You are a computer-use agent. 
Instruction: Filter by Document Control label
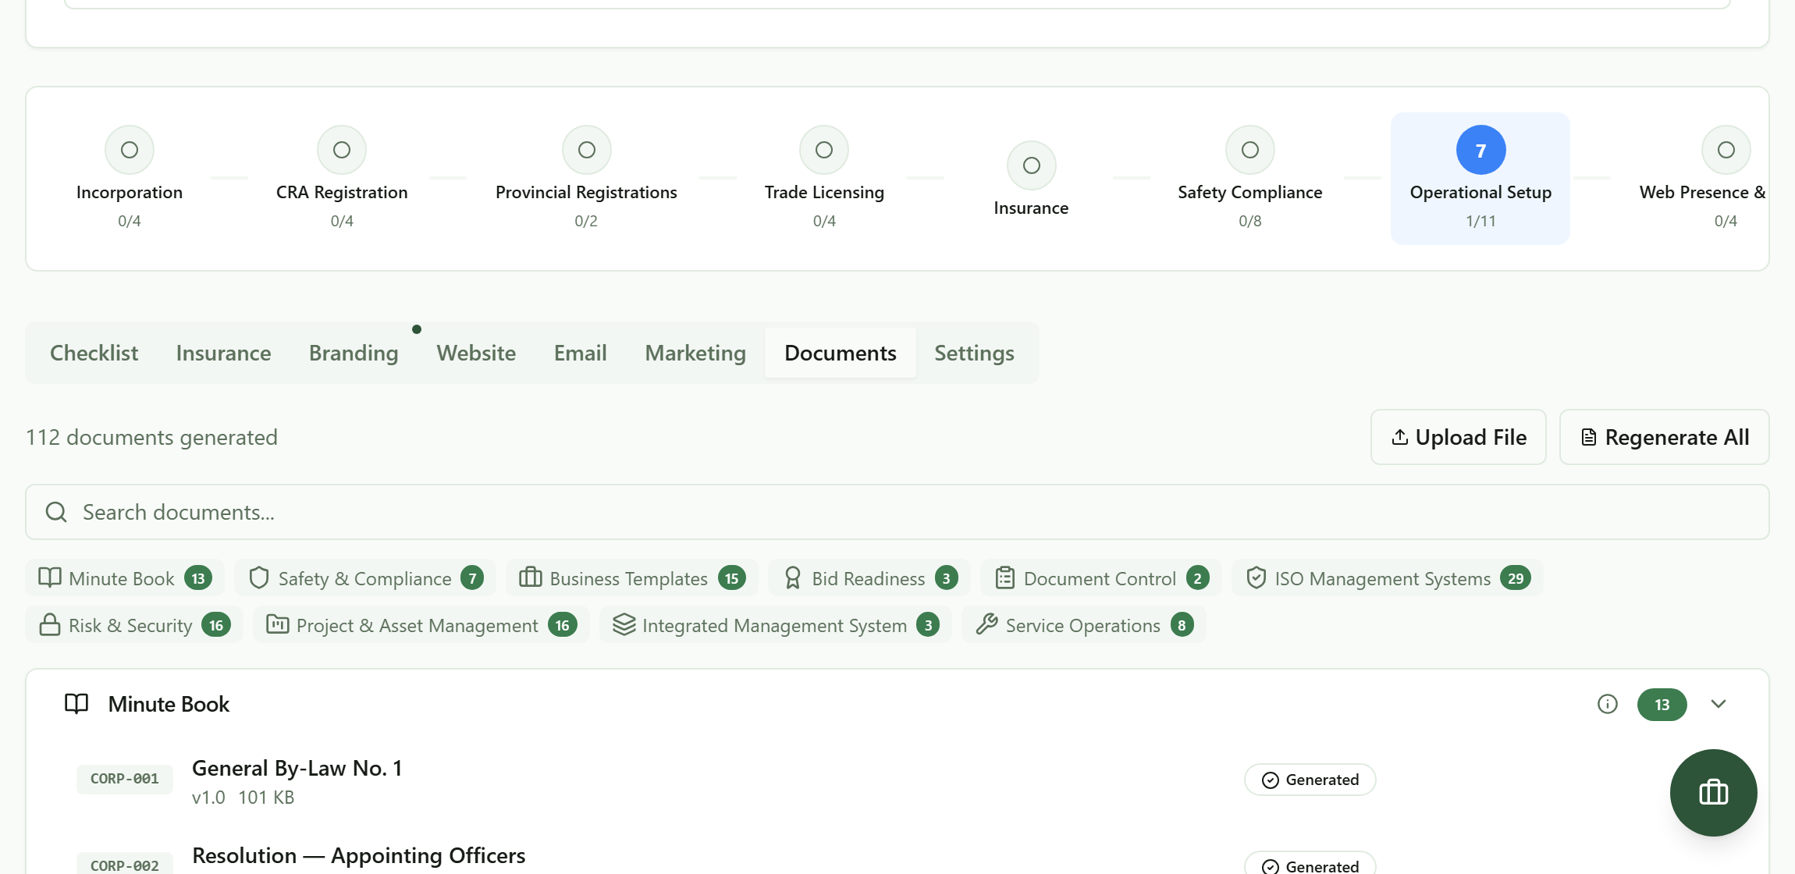tap(1100, 578)
